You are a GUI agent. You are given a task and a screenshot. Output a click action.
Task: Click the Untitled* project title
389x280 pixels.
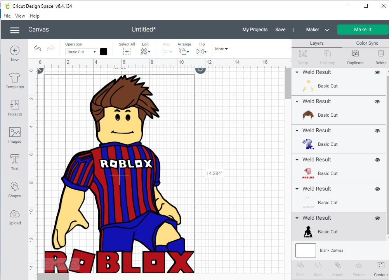coord(144,29)
